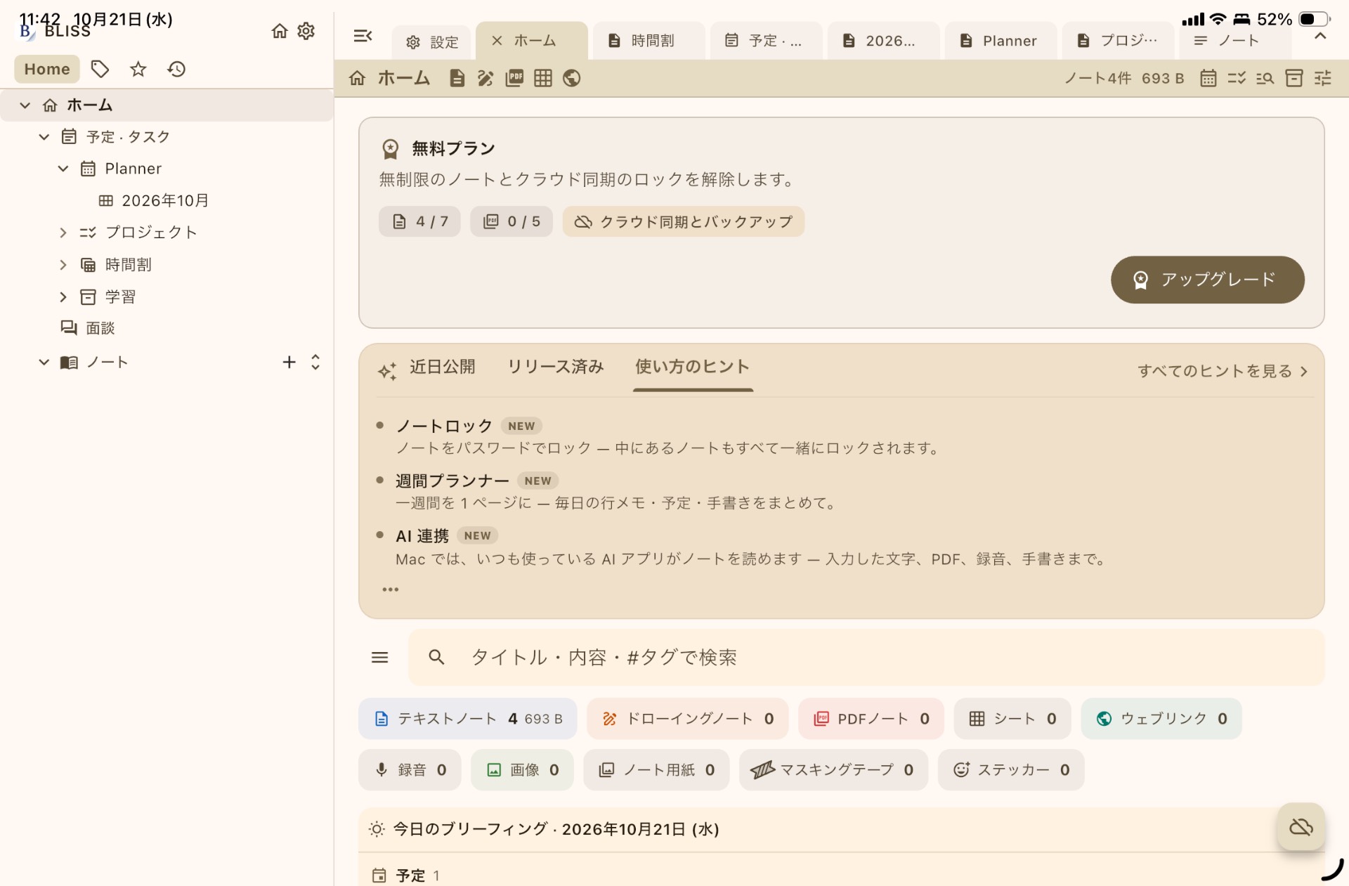The image size is (1349, 886).
Task: Collapse the Planner tree node
Action: pyautogui.click(x=63, y=169)
